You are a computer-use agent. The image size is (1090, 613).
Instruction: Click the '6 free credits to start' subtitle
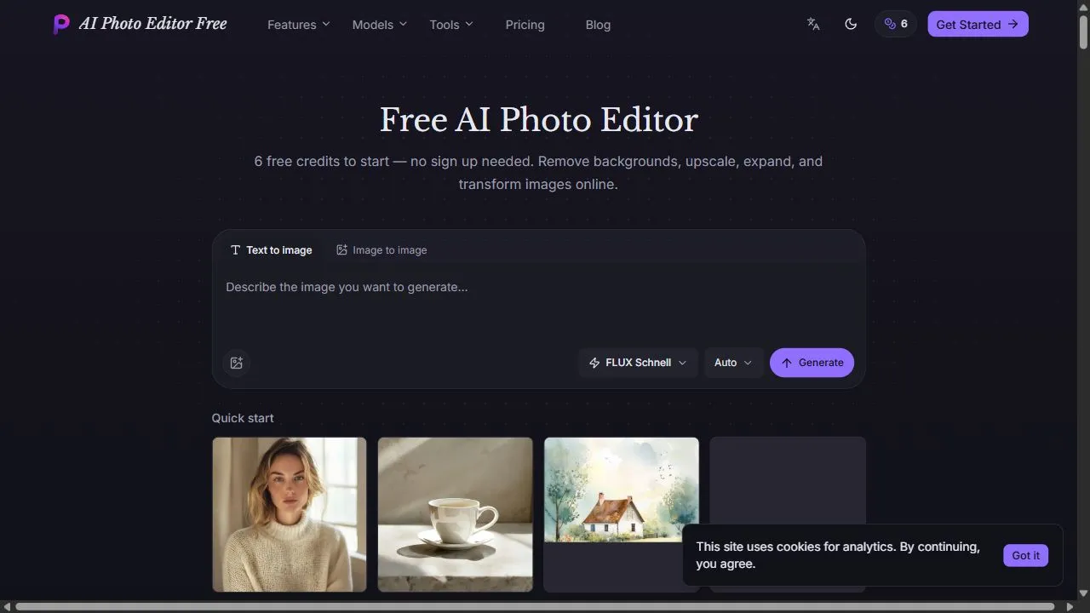(538, 172)
